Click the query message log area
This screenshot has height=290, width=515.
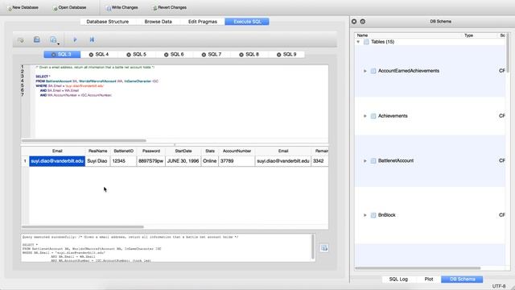tap(166, 248)
